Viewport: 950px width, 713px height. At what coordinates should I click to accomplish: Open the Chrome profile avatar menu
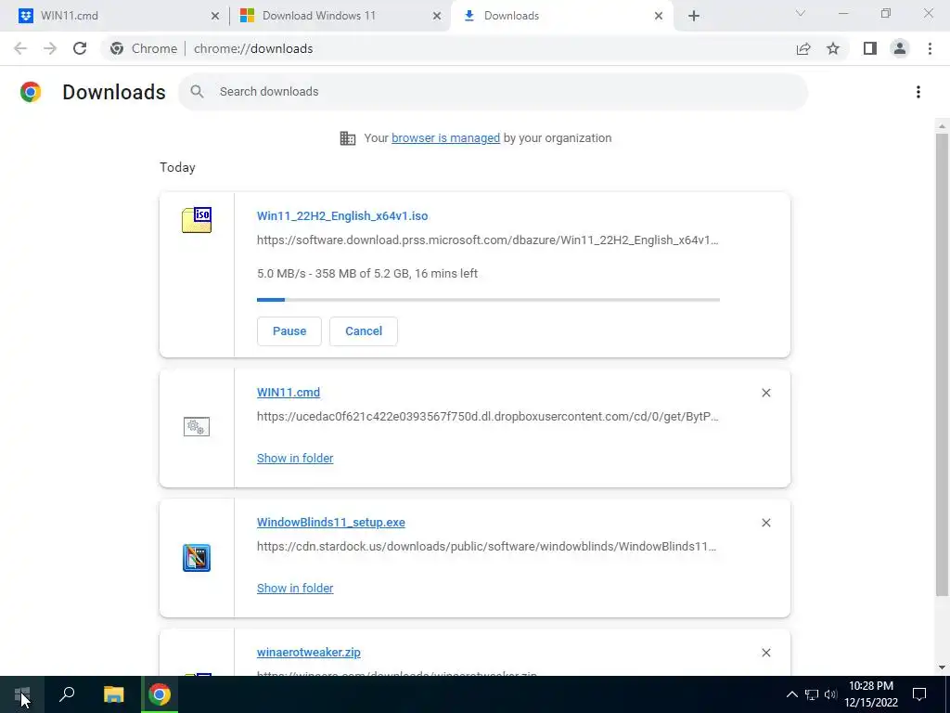[900, 48]
